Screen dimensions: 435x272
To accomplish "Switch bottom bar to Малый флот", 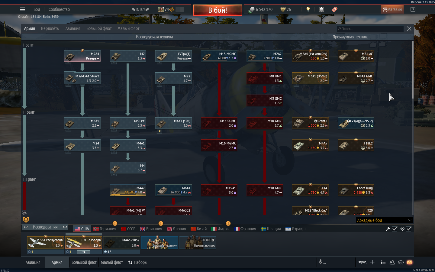I will tap(112, 262).
